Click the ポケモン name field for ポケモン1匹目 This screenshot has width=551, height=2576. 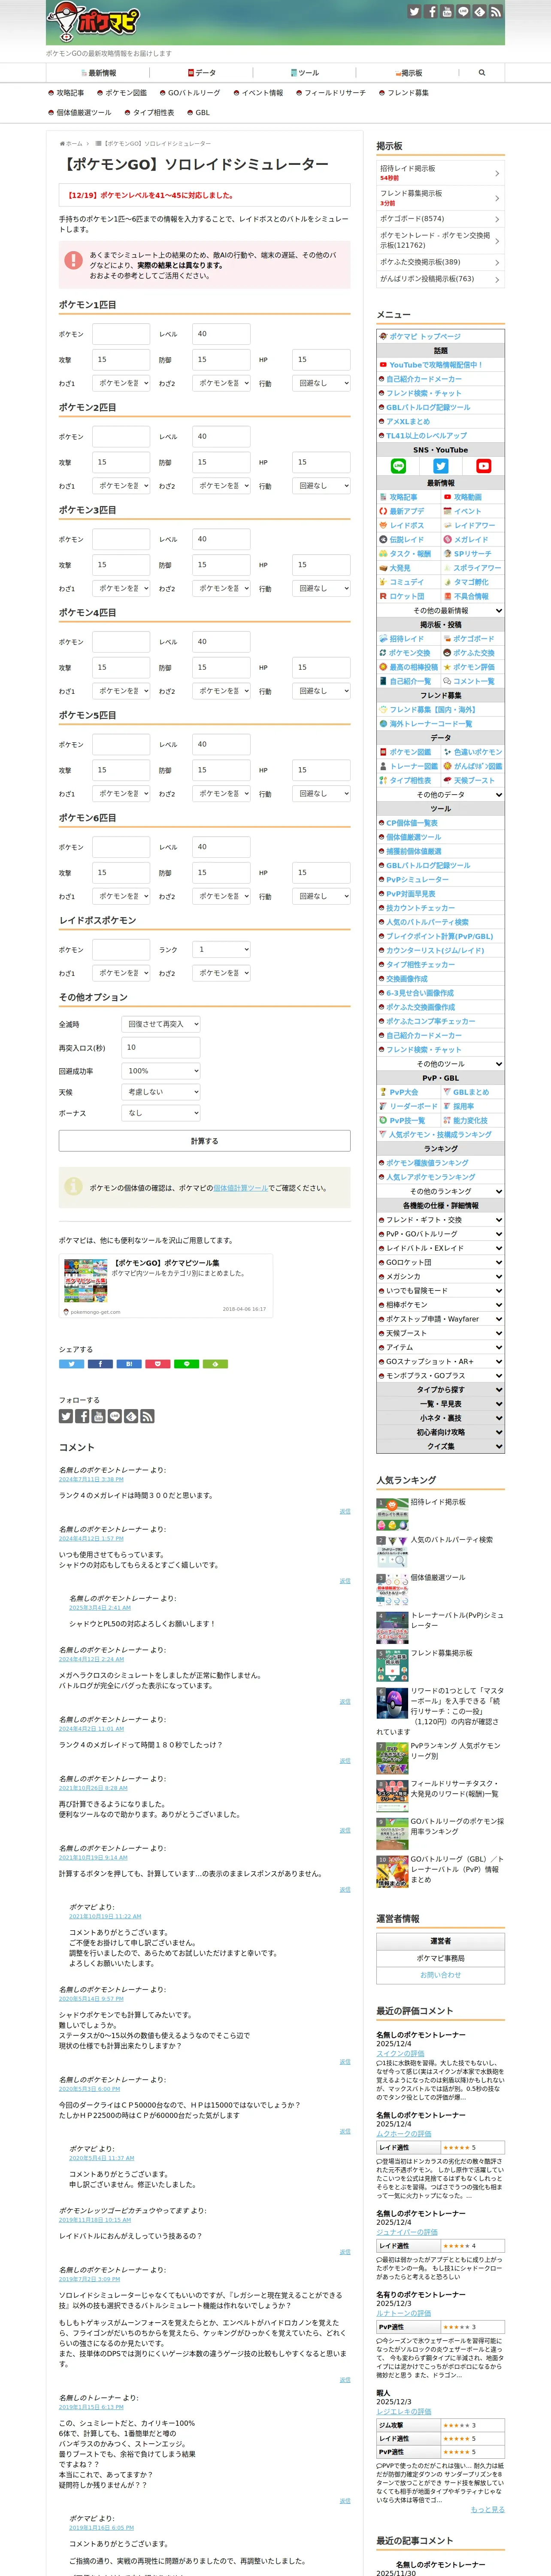pyautogui.click(x=121, y=334)
